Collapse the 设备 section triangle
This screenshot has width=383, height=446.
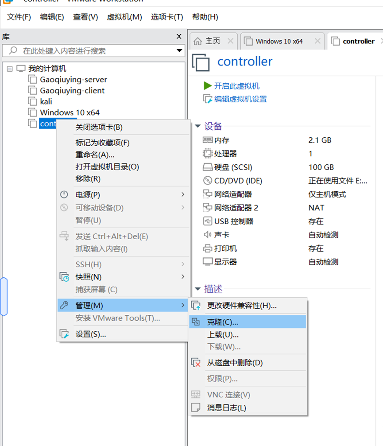point(198,126)
